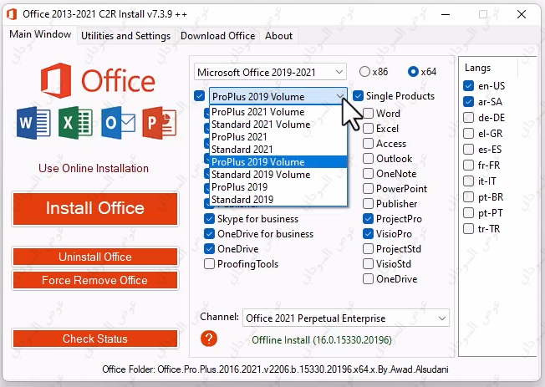
Task: Check the single product Access checkbox
Action: pos(368,144)
